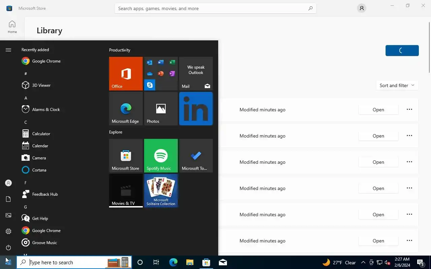Open the network tray icon
Image resolution: width=431 pixels, height=269 pixels.
click(x=379, y=263)
